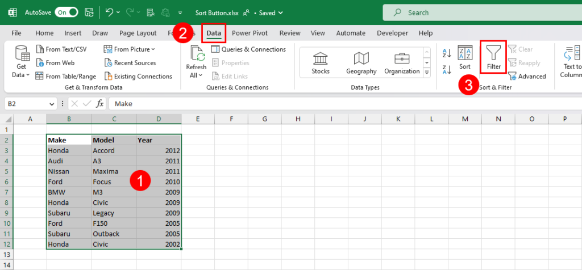Select the Stocks data type
The height and width of the screenshot is (270, 582).
321,62
